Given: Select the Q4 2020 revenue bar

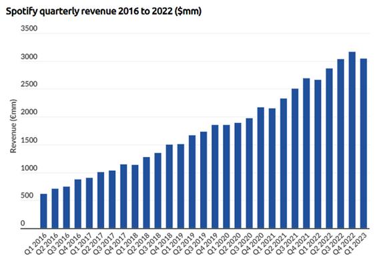Looking at the screenshot, I should [x=261, y=168].
